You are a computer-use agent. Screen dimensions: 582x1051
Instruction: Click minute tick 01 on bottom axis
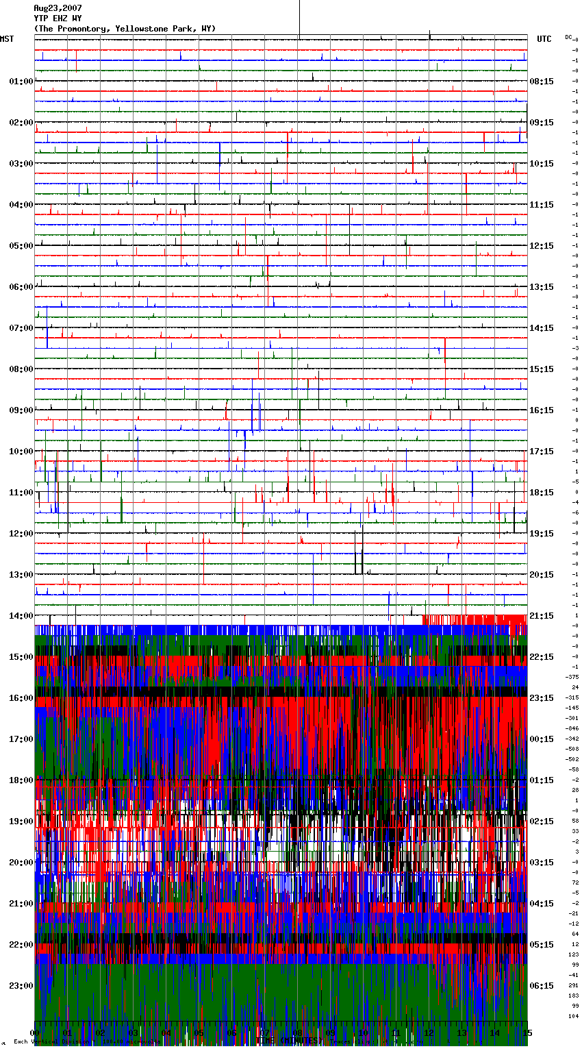point(67,1033)
